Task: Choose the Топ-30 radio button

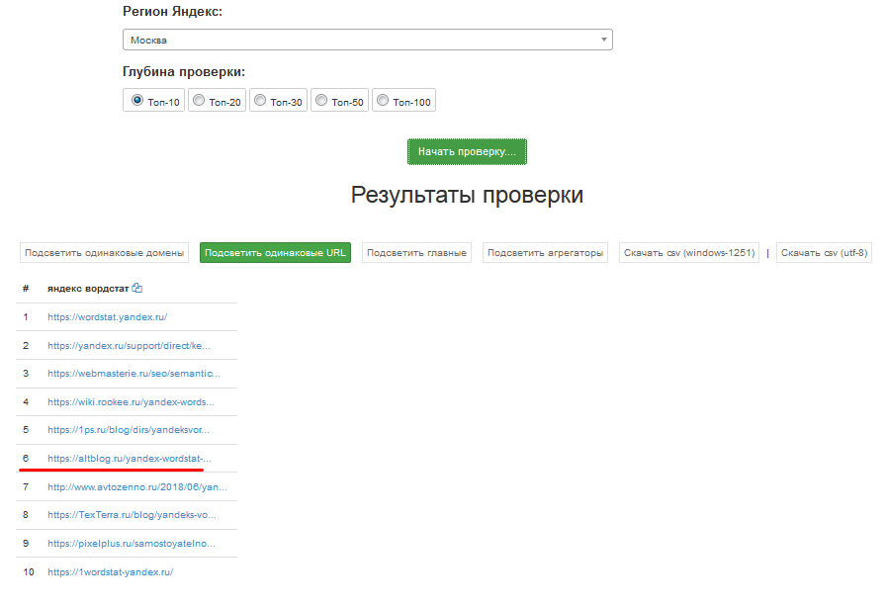Action: [260, 100]
